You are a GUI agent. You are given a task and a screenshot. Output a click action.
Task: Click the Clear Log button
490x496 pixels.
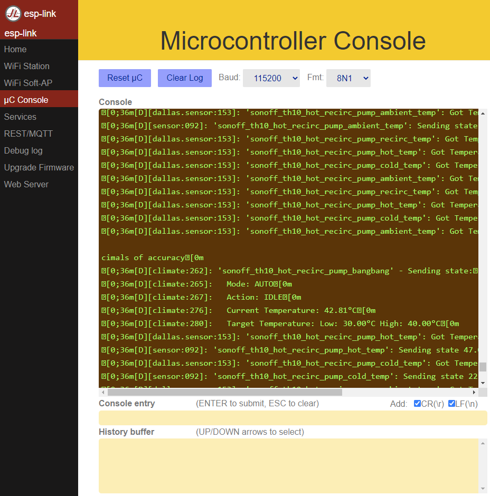(x=185, y=78)
